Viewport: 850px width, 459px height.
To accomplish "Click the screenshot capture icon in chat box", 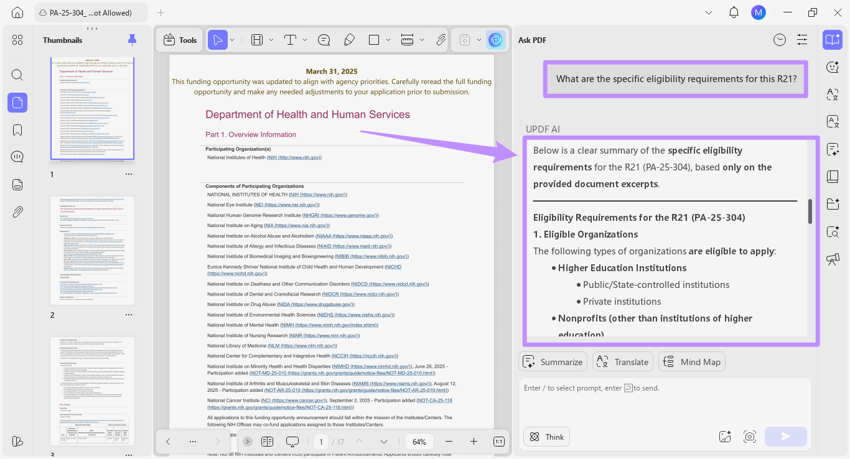I will [x=750, y=437].
